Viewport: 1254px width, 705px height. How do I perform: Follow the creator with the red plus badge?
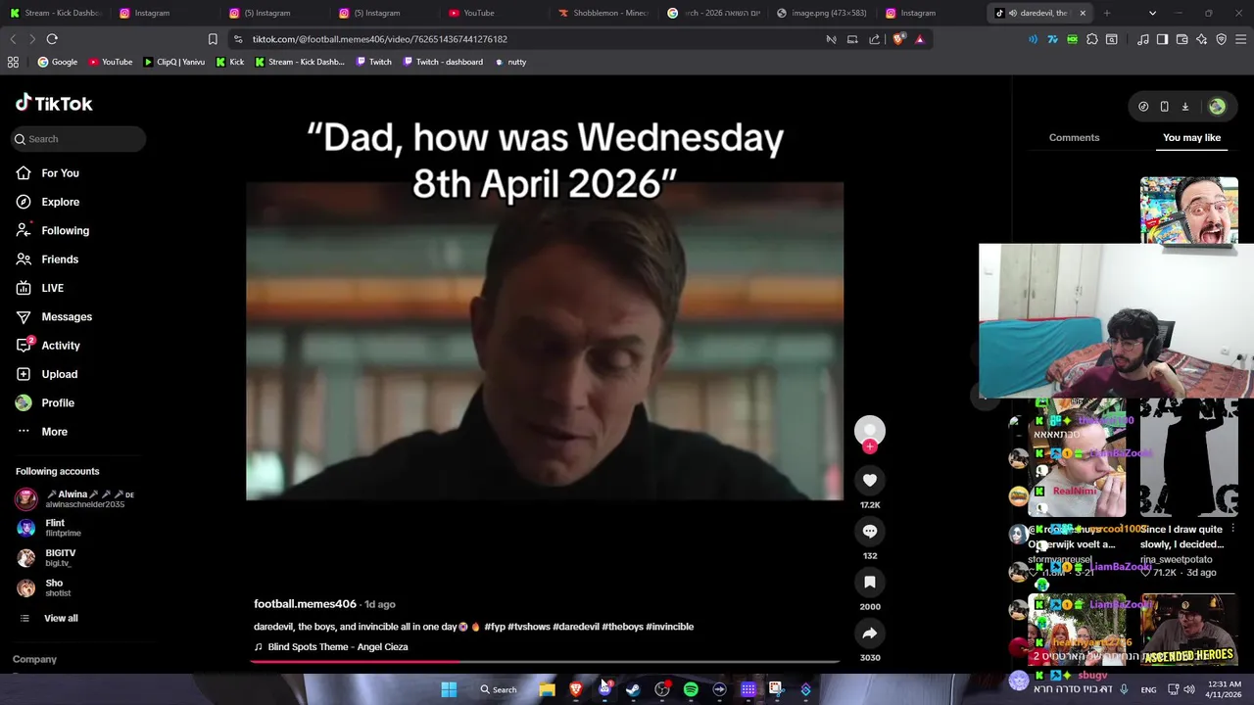pos(869,446)
